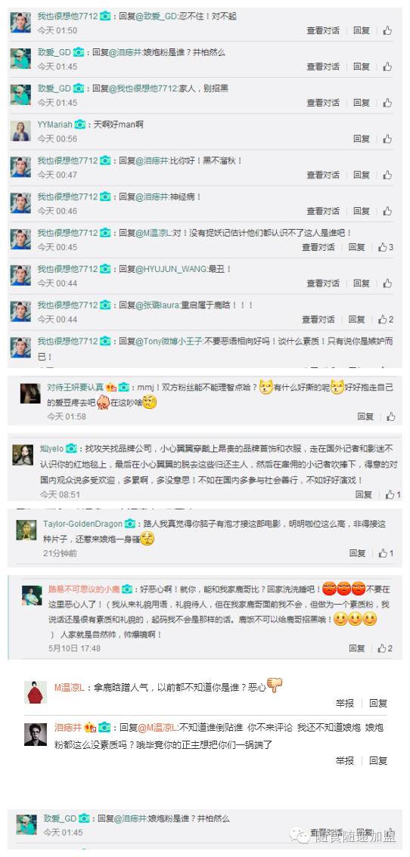Reply to 泪痣井's bottom comment

click(377, 760)
